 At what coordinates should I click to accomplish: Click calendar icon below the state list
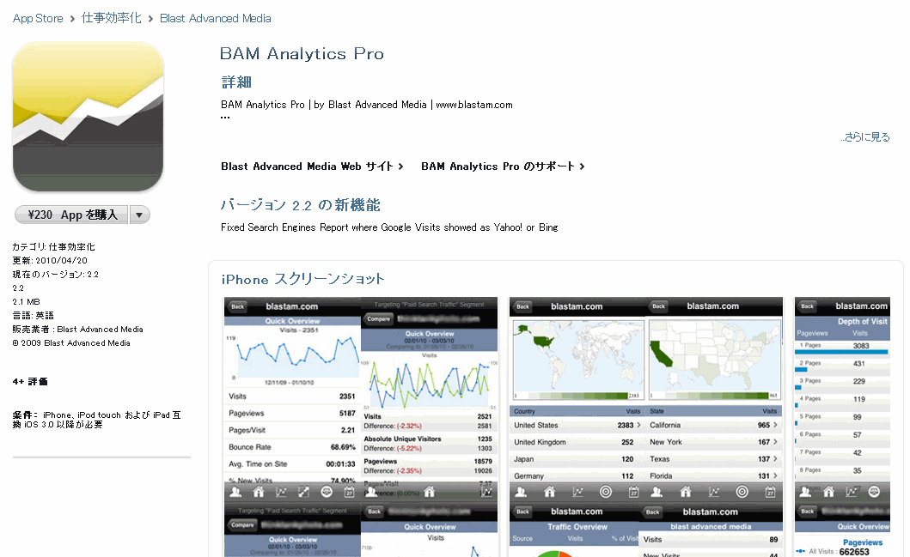coord(770,492)
